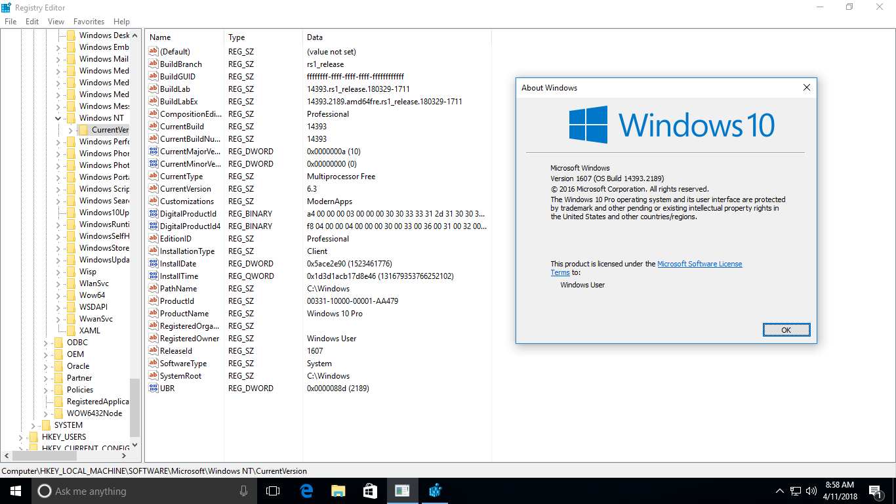Open the File menu
The width and height of the screenshot is (896, 504).
coord(10,22)
